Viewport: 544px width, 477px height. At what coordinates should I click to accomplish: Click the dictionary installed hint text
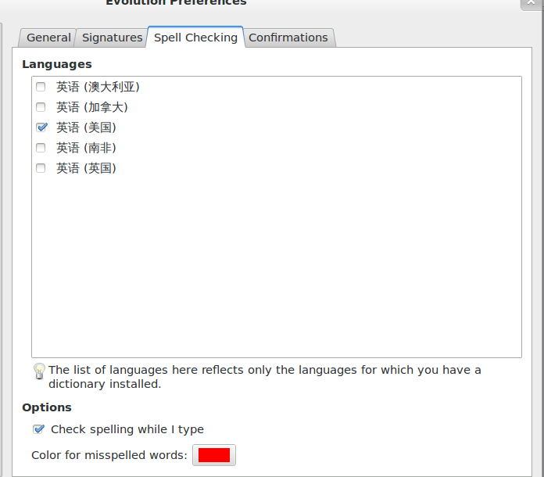pyautogui.click(x=265, y=377)
